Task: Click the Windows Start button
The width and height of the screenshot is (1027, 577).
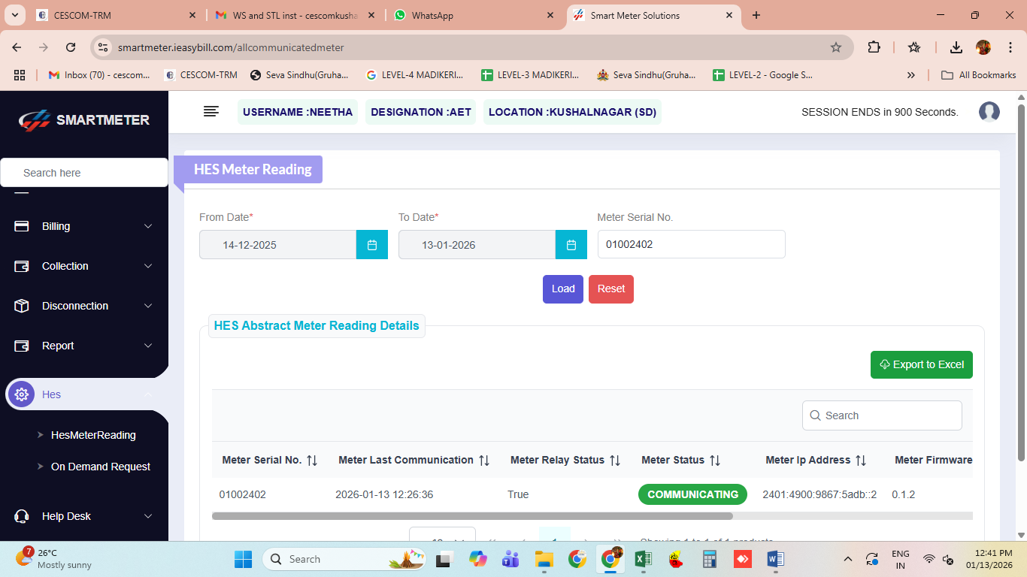Action: (x=243, y=559)
